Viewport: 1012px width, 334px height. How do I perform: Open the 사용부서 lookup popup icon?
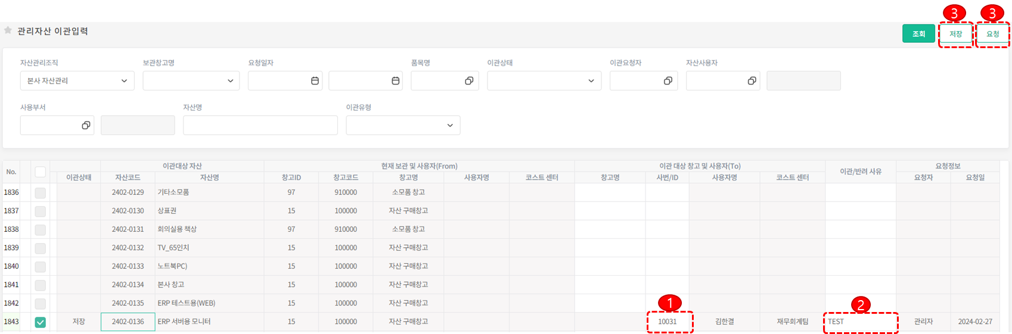[86, 125]
